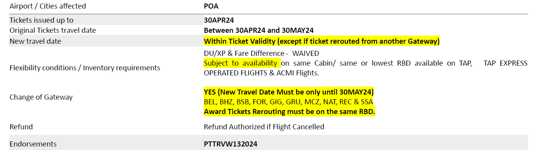Click 'Flexibility conditions / Inventory requirements' label

[x=85, y=68]
